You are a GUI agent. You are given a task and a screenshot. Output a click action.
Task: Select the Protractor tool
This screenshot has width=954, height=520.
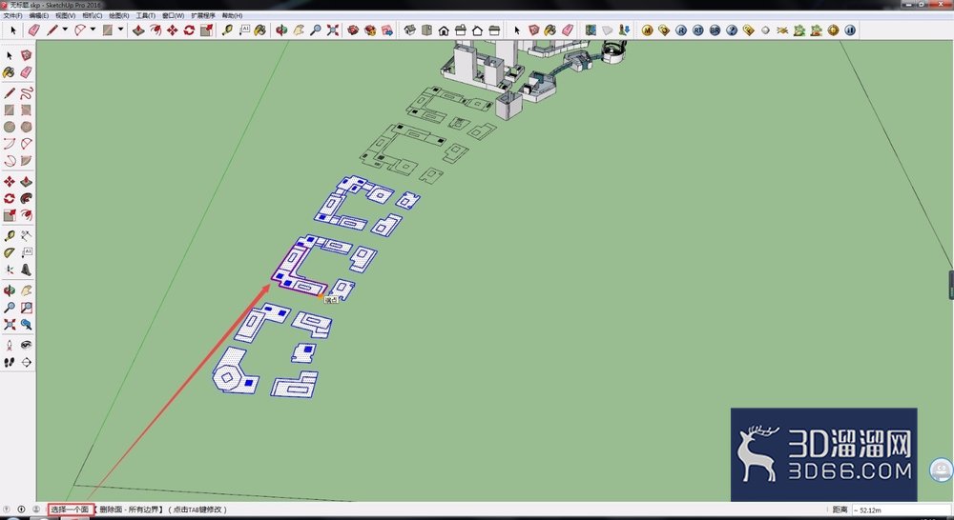10,252
